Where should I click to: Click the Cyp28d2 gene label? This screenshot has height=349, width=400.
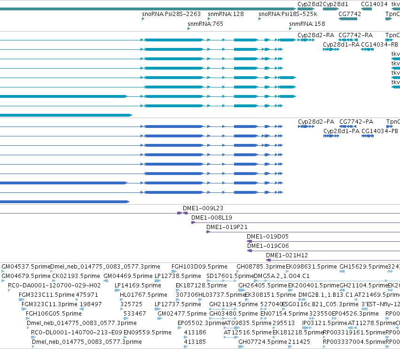pyautogui.click(x=310, y=4)
